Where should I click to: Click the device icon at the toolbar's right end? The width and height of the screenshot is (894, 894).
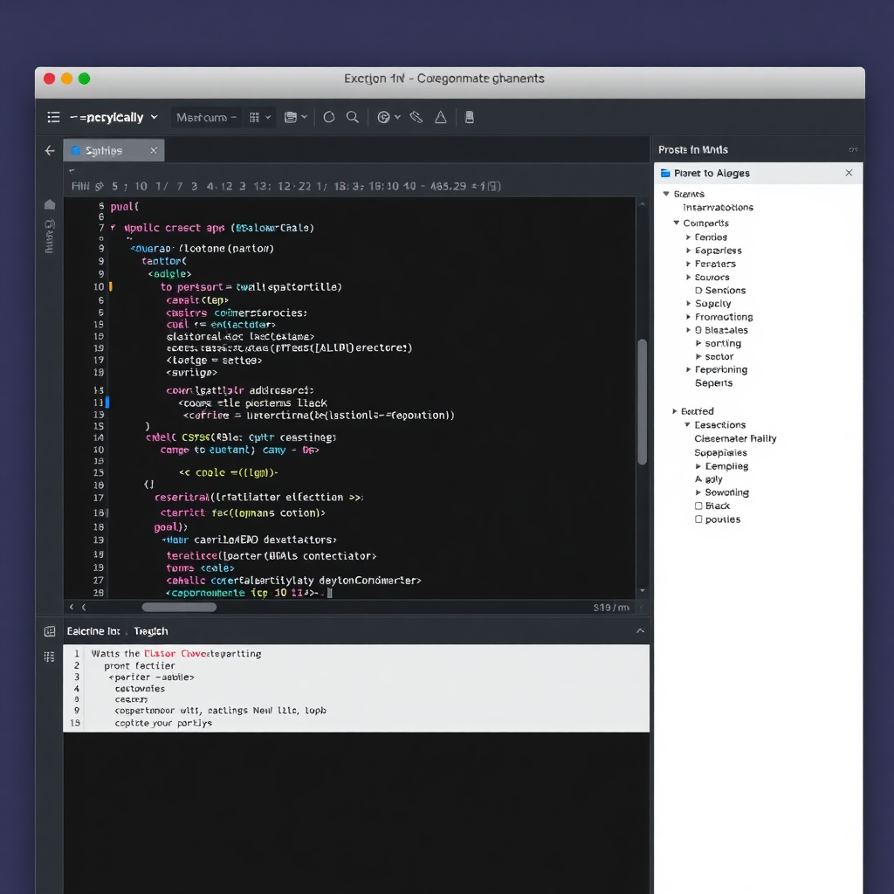click(x=470, y=116)
